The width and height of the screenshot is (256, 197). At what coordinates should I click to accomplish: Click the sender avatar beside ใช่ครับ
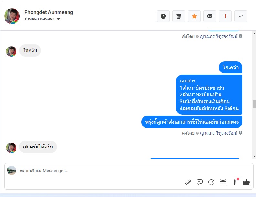[x=11, y=51]
